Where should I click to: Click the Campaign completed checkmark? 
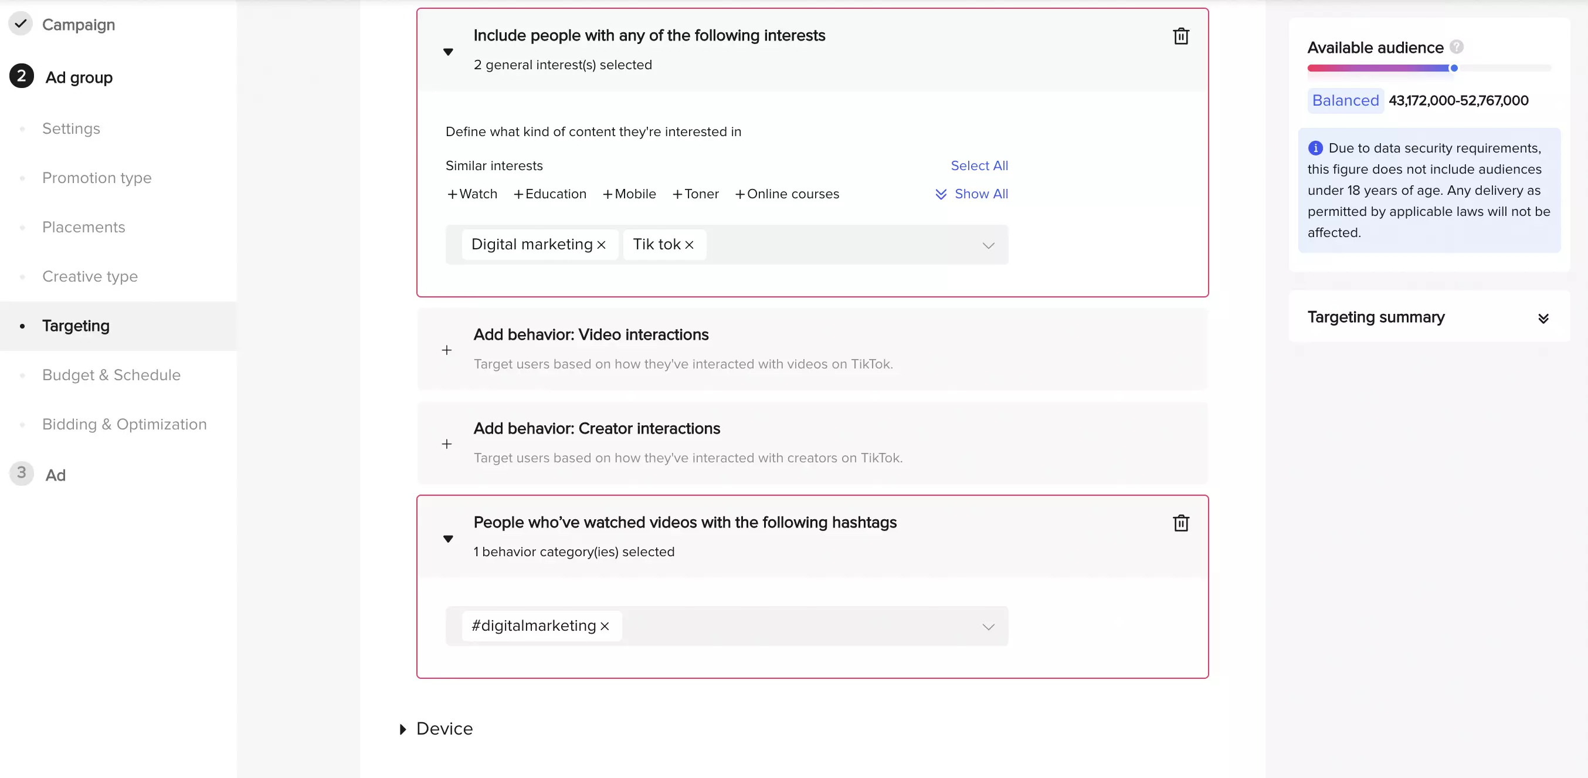click(x=21, y=24)
